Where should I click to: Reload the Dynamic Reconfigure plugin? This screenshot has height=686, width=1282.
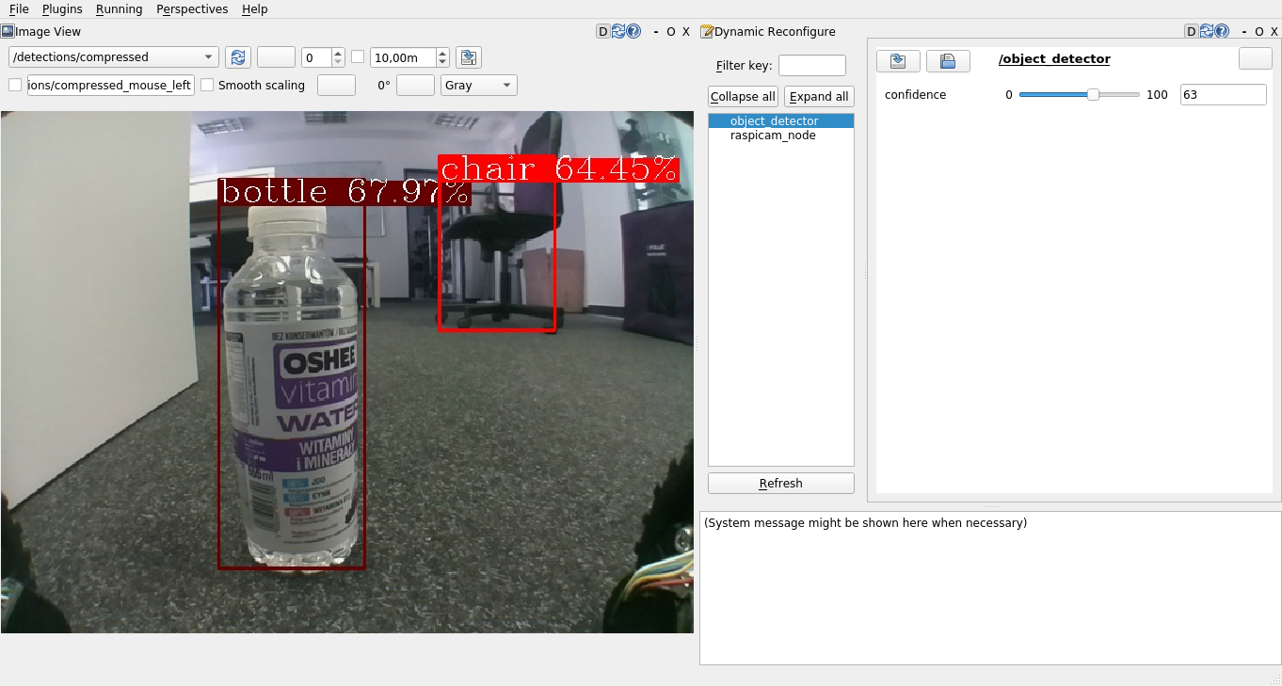(1207, 31)
